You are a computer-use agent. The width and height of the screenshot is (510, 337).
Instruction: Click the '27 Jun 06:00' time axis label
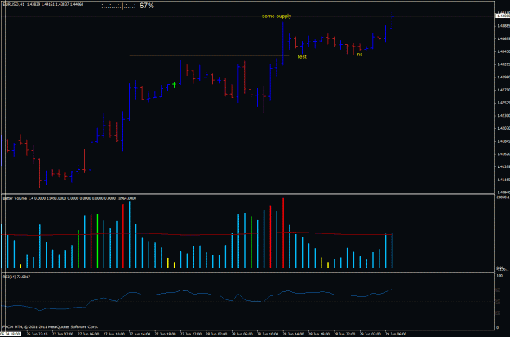click(x=88, y=334)
